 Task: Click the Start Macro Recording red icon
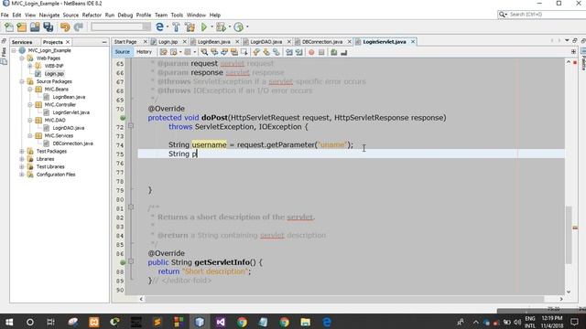pos(311,52)
